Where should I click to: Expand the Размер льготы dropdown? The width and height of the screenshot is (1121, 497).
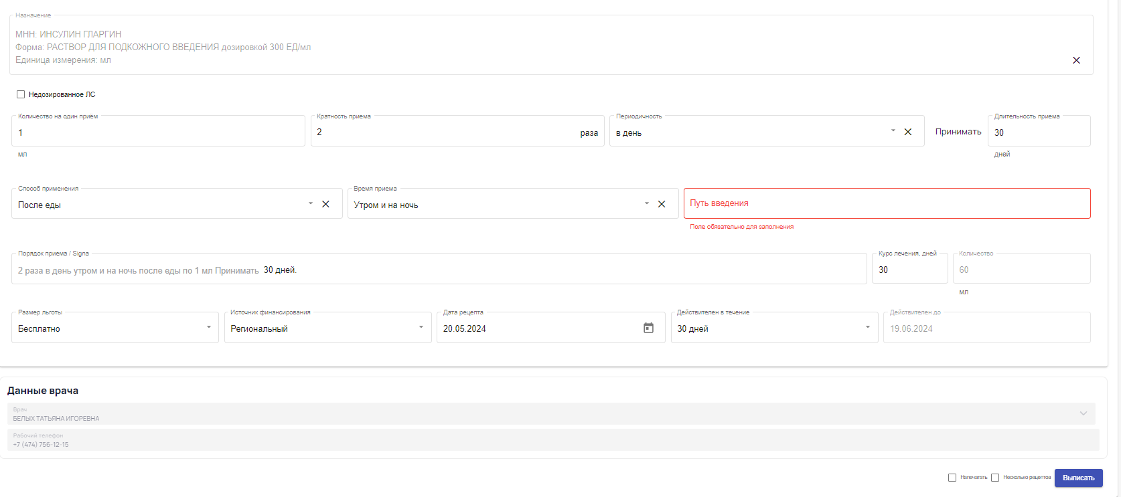(209, 327)
